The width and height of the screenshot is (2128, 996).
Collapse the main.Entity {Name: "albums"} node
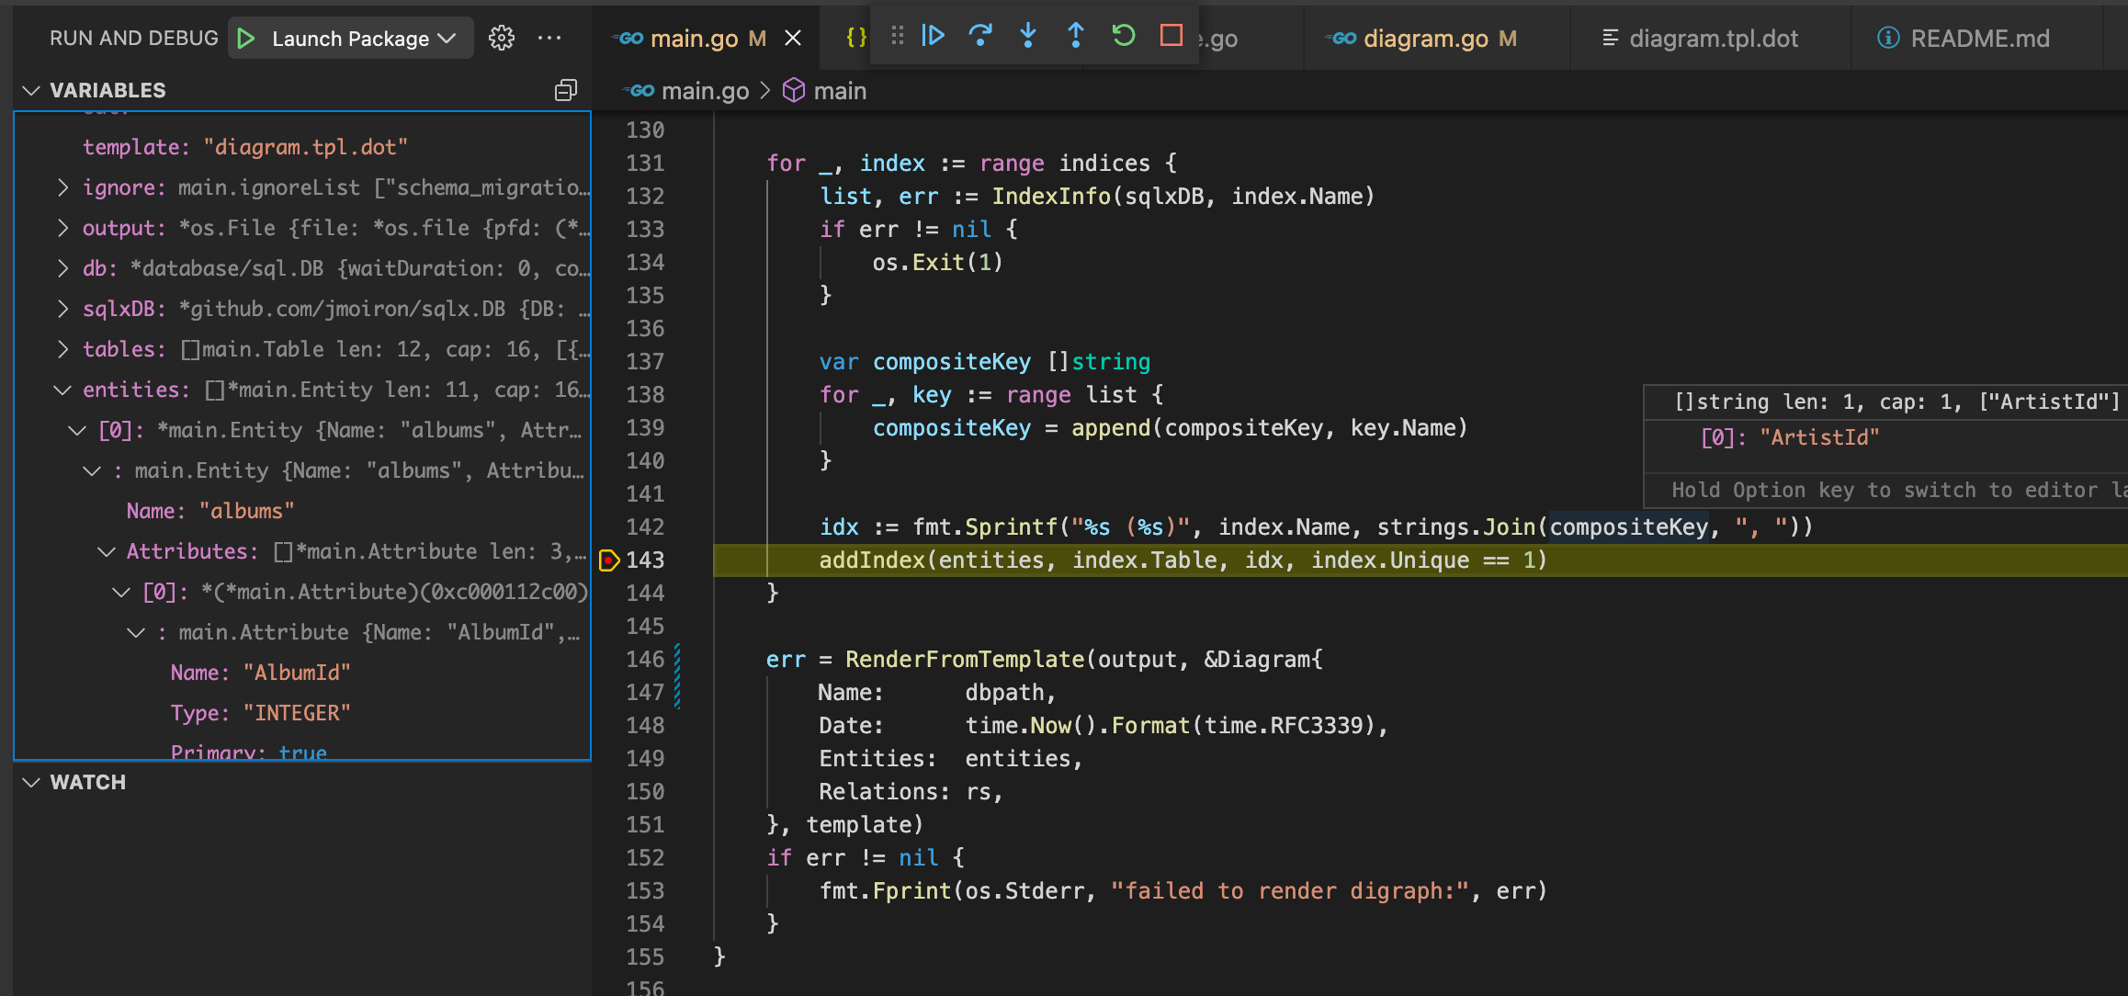92,470
